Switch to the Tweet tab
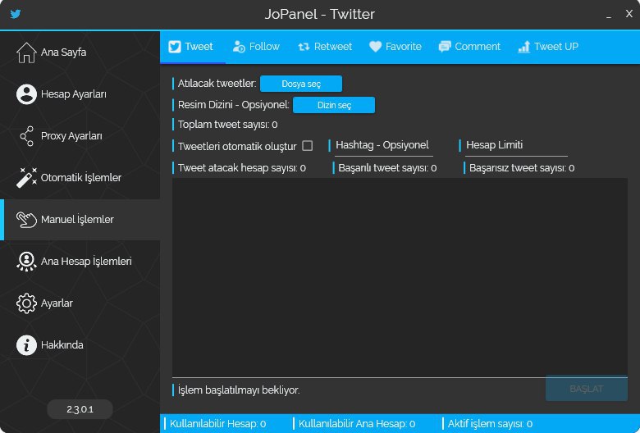Image resolution: width=640 pixels, height=433 pixels. pos(191,47)
